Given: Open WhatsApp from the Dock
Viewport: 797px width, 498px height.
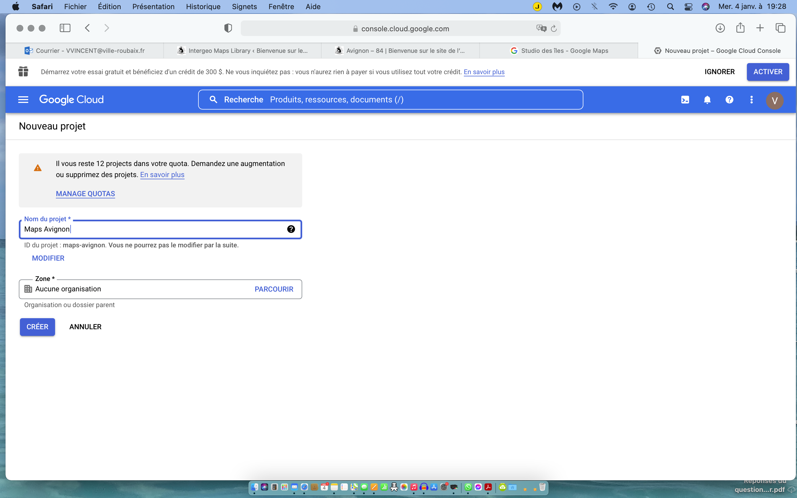Looking at the screenshot, I should (468, 487).
